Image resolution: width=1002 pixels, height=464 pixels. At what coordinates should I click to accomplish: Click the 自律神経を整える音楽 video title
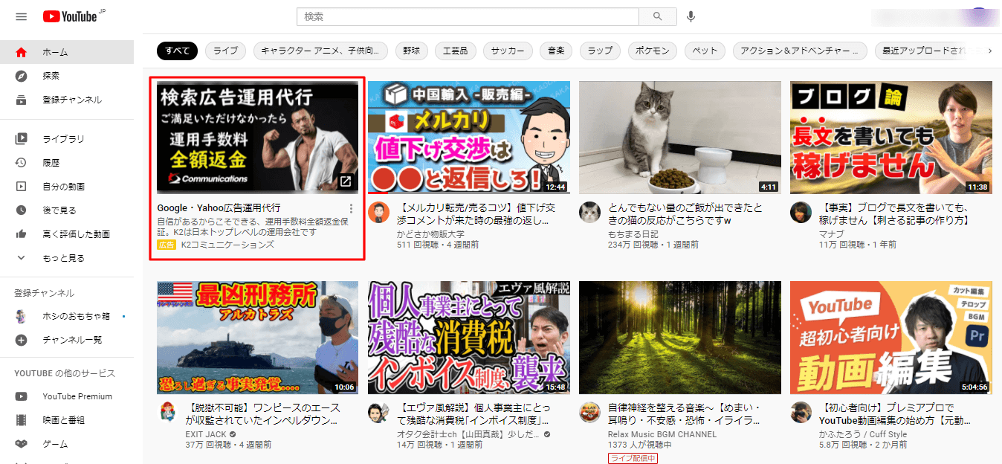click(684, 414)
